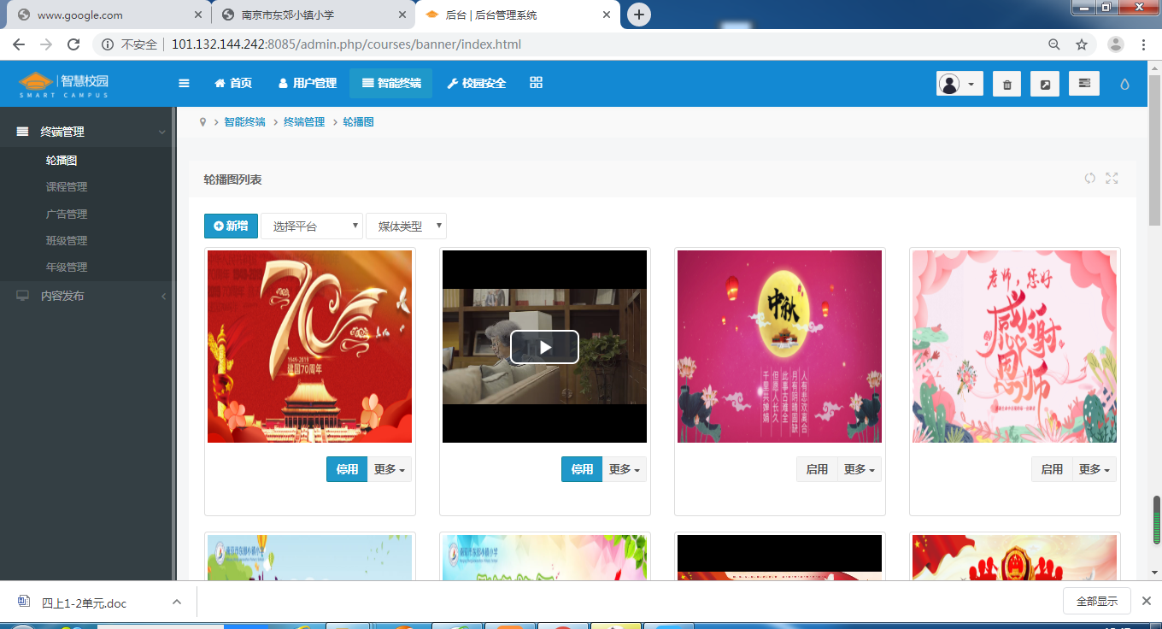Open the water-drop theme icon
This screenshot has width=1162, height=629.
(1124, 84)
